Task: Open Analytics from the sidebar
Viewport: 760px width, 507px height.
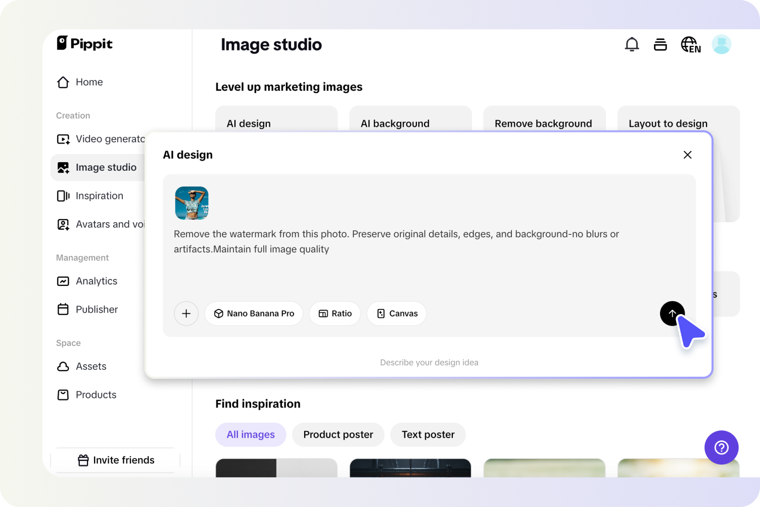Action: 96,281
